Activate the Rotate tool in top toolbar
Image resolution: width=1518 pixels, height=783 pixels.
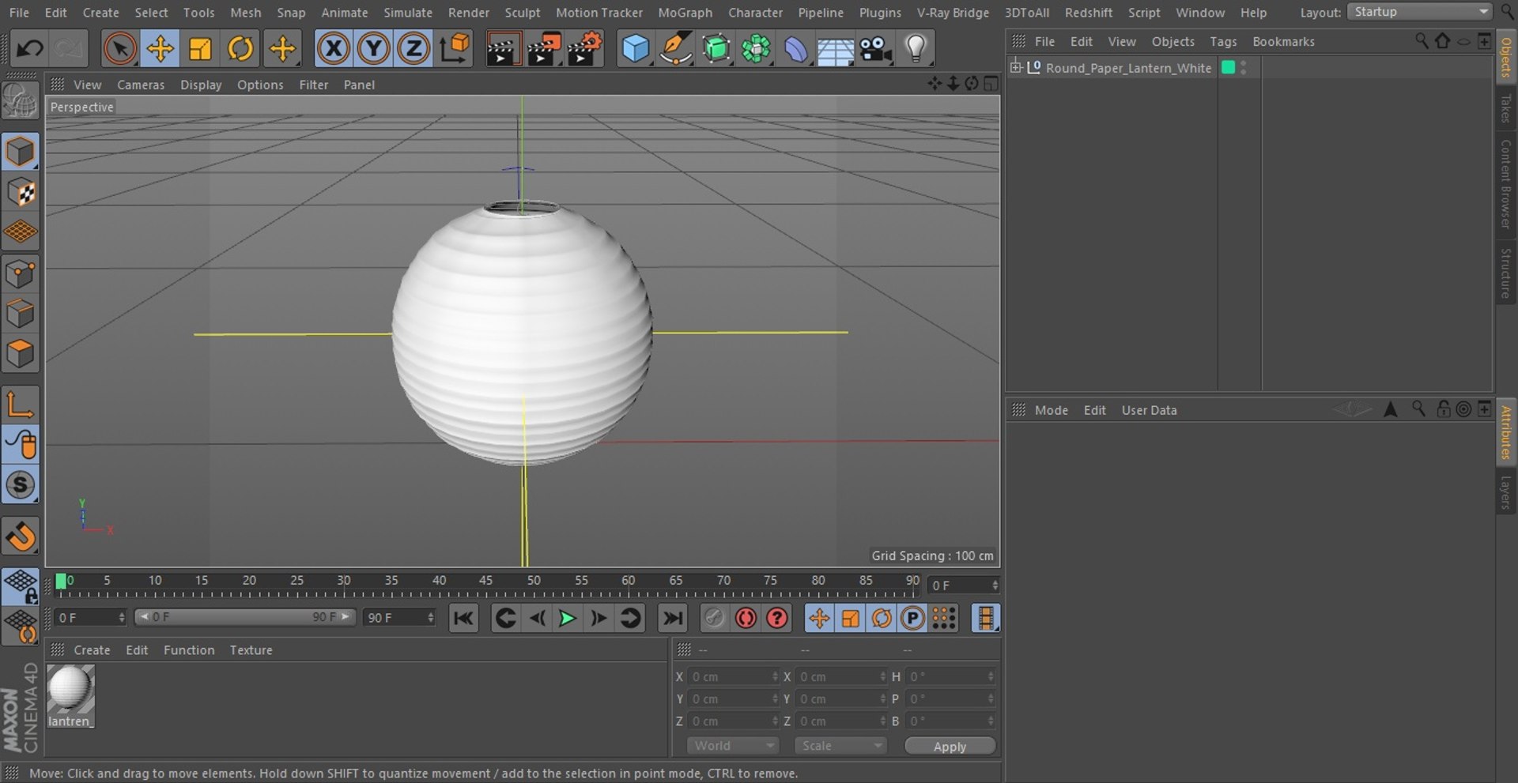coord(240,49)
